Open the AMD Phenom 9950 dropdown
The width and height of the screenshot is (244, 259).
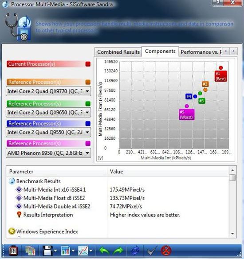(48, 153)
